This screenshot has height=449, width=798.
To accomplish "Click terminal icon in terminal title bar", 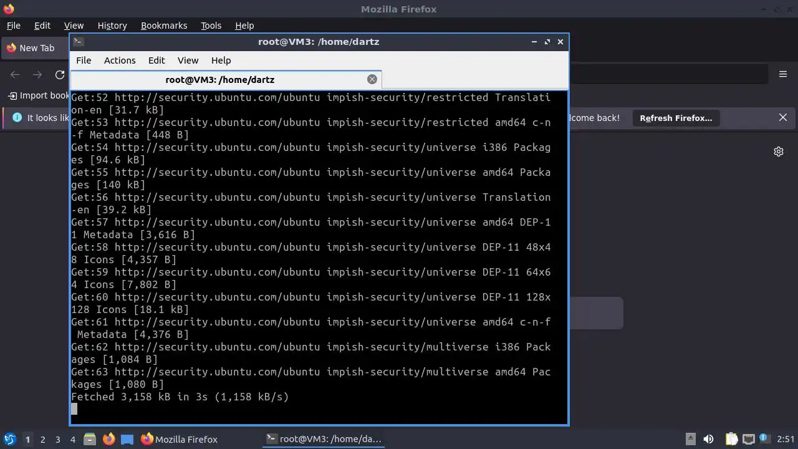I will pyautogui.click(x=78, y=42).
